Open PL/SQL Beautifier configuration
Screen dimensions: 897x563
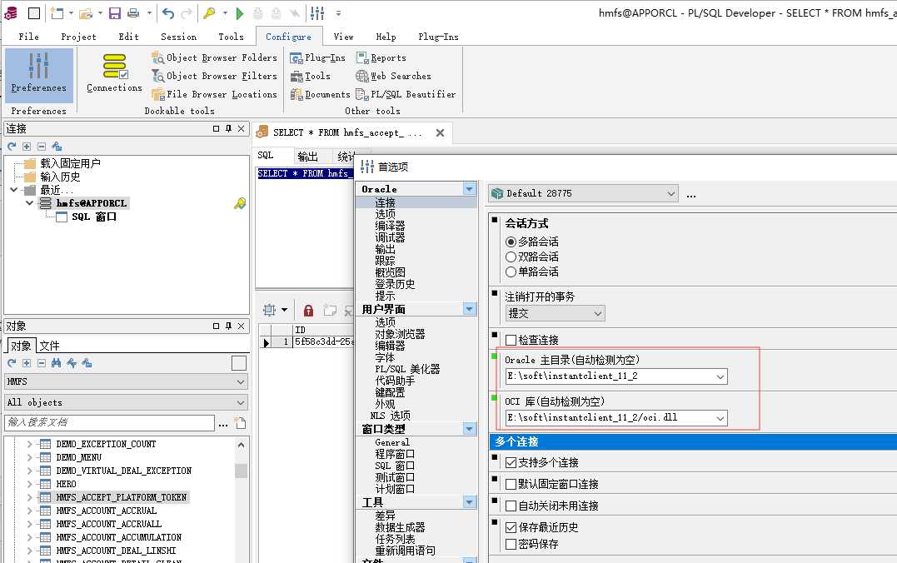(406, 94)
